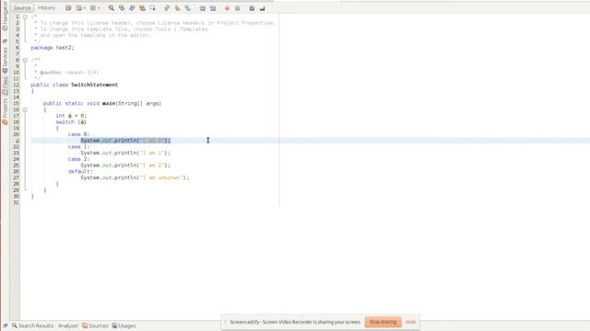This screenshot has height=331, width=590.
Task: Click the small icon left of Search Results
Action: coord(6,325)
